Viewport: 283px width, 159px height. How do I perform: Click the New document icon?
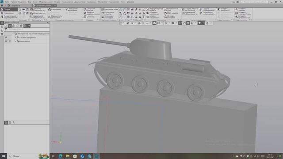tap(19, 9)
